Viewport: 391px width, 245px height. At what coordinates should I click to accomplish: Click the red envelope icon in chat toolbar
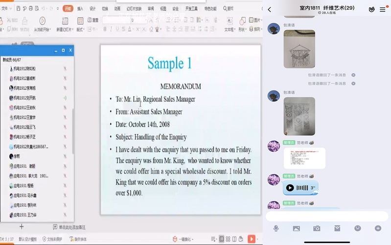point(337,228)
